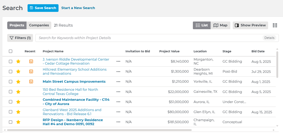Click the $181,500,000 project value cell
The image size is (283, 133).
(x=178, y=122)
